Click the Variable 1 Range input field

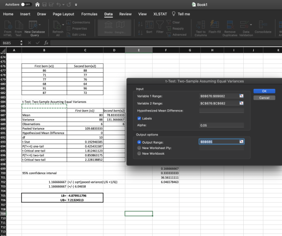click(x=219, y=96)
